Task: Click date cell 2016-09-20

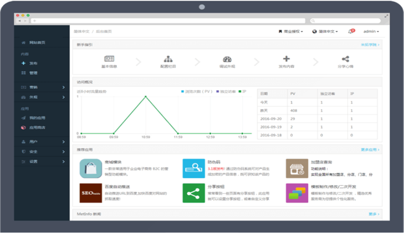Action: (271, 119)
